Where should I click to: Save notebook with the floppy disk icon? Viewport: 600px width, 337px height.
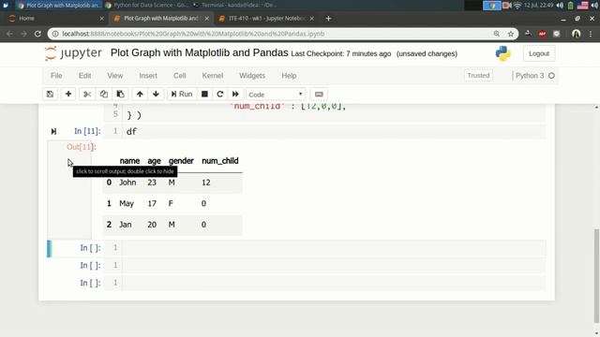click(x=50, y=94)
